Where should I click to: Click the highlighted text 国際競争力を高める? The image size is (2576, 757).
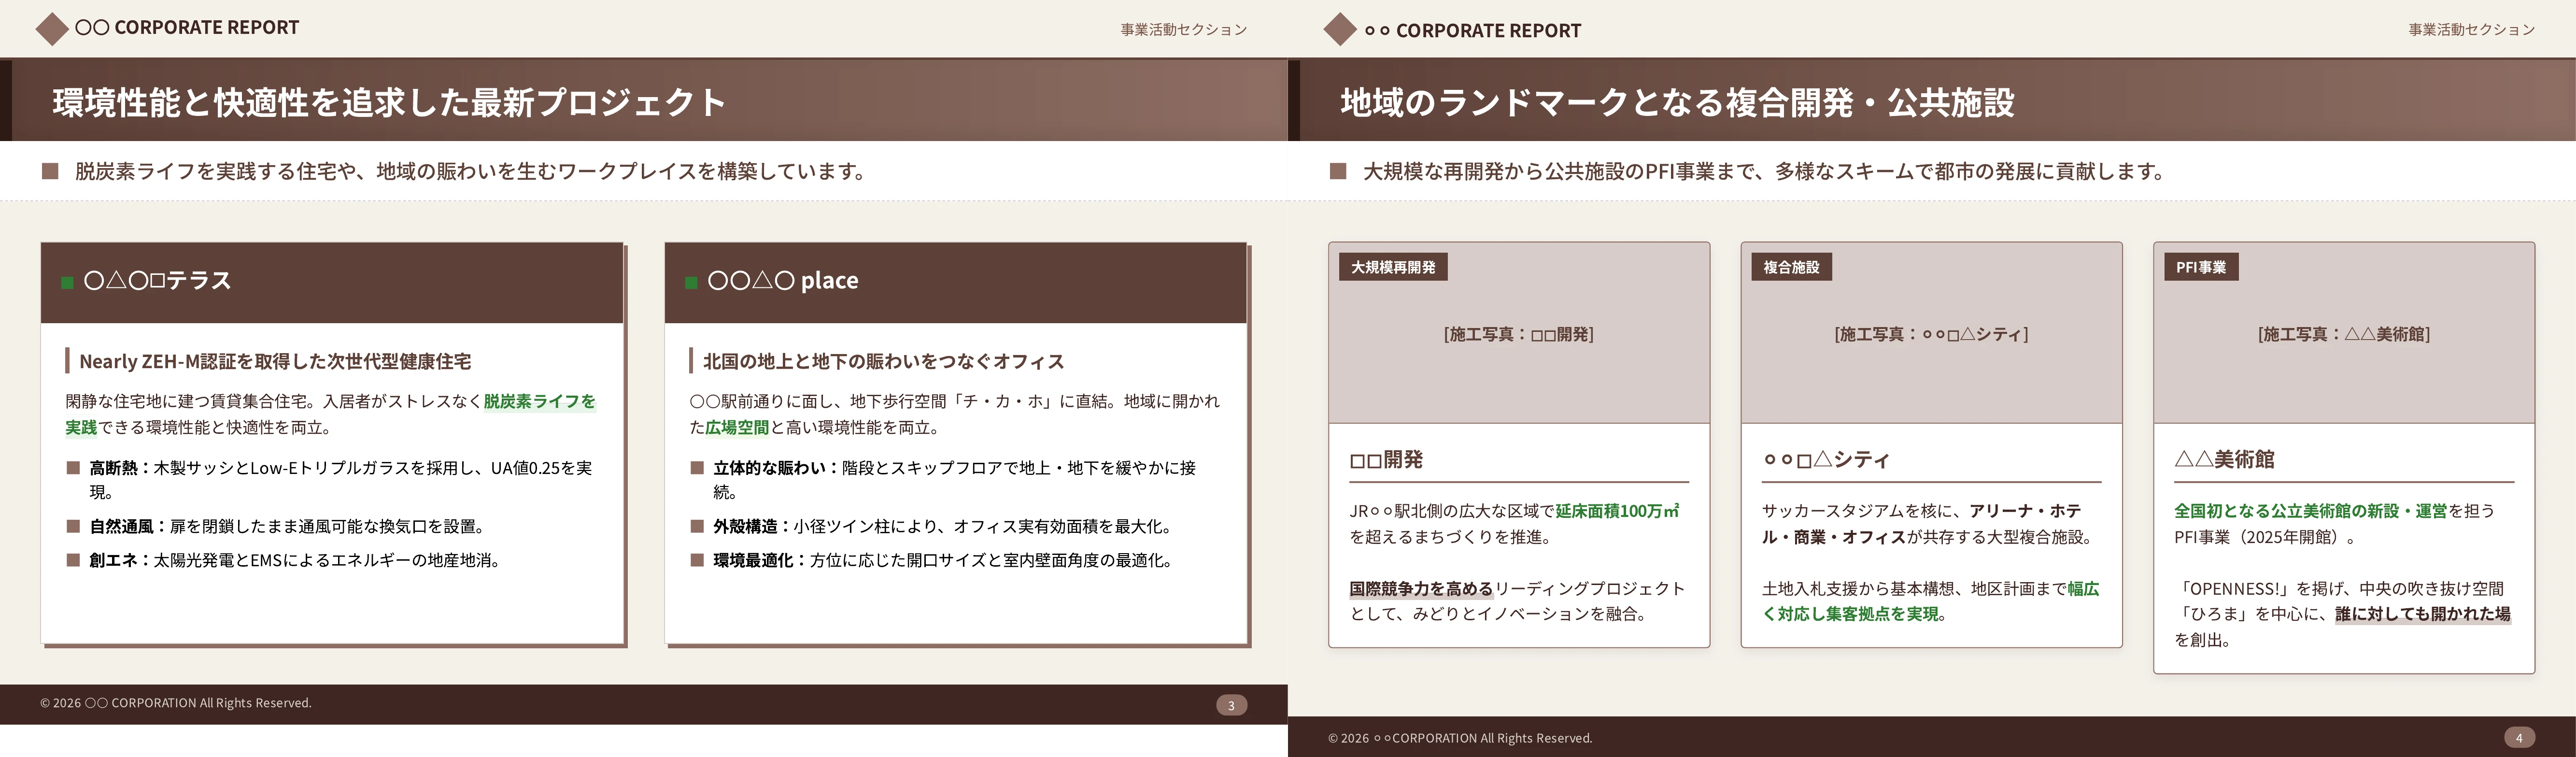point(1422,589)
